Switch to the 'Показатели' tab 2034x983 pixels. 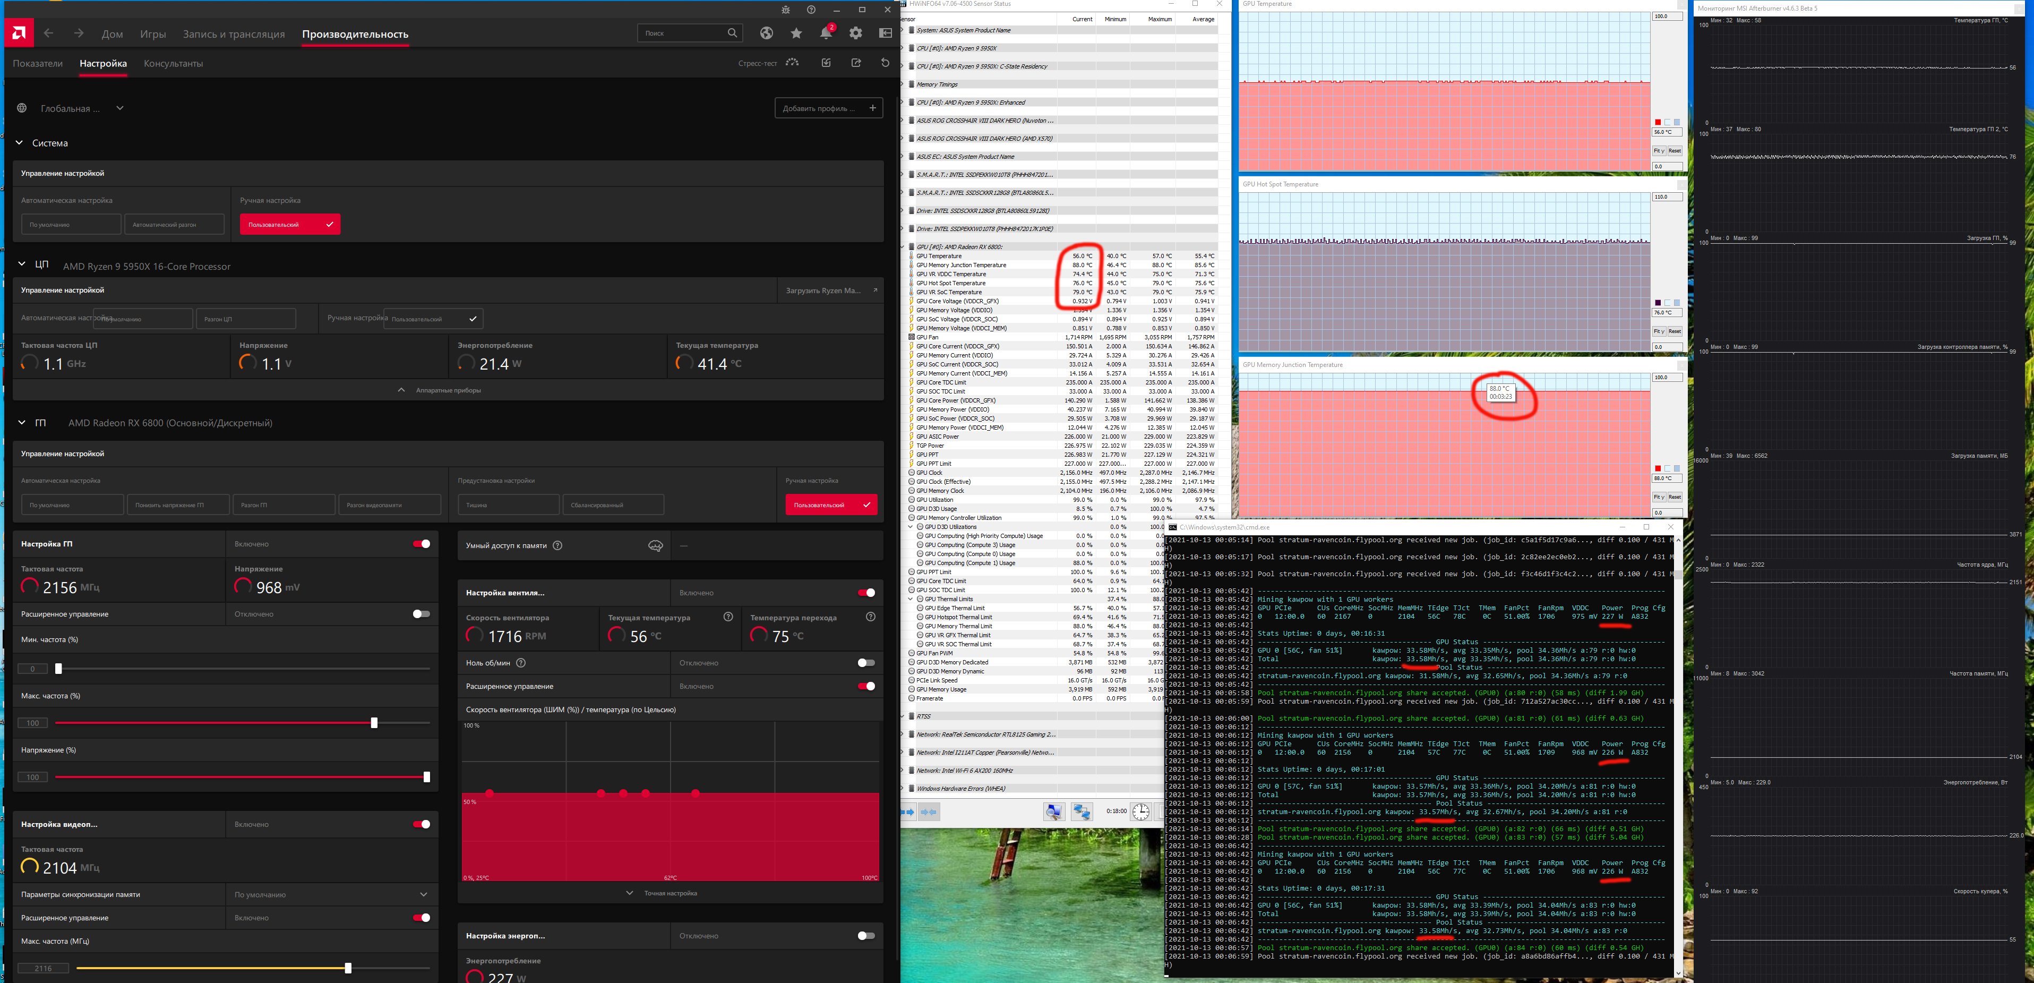pyautogui.click(x=37, y=63)
